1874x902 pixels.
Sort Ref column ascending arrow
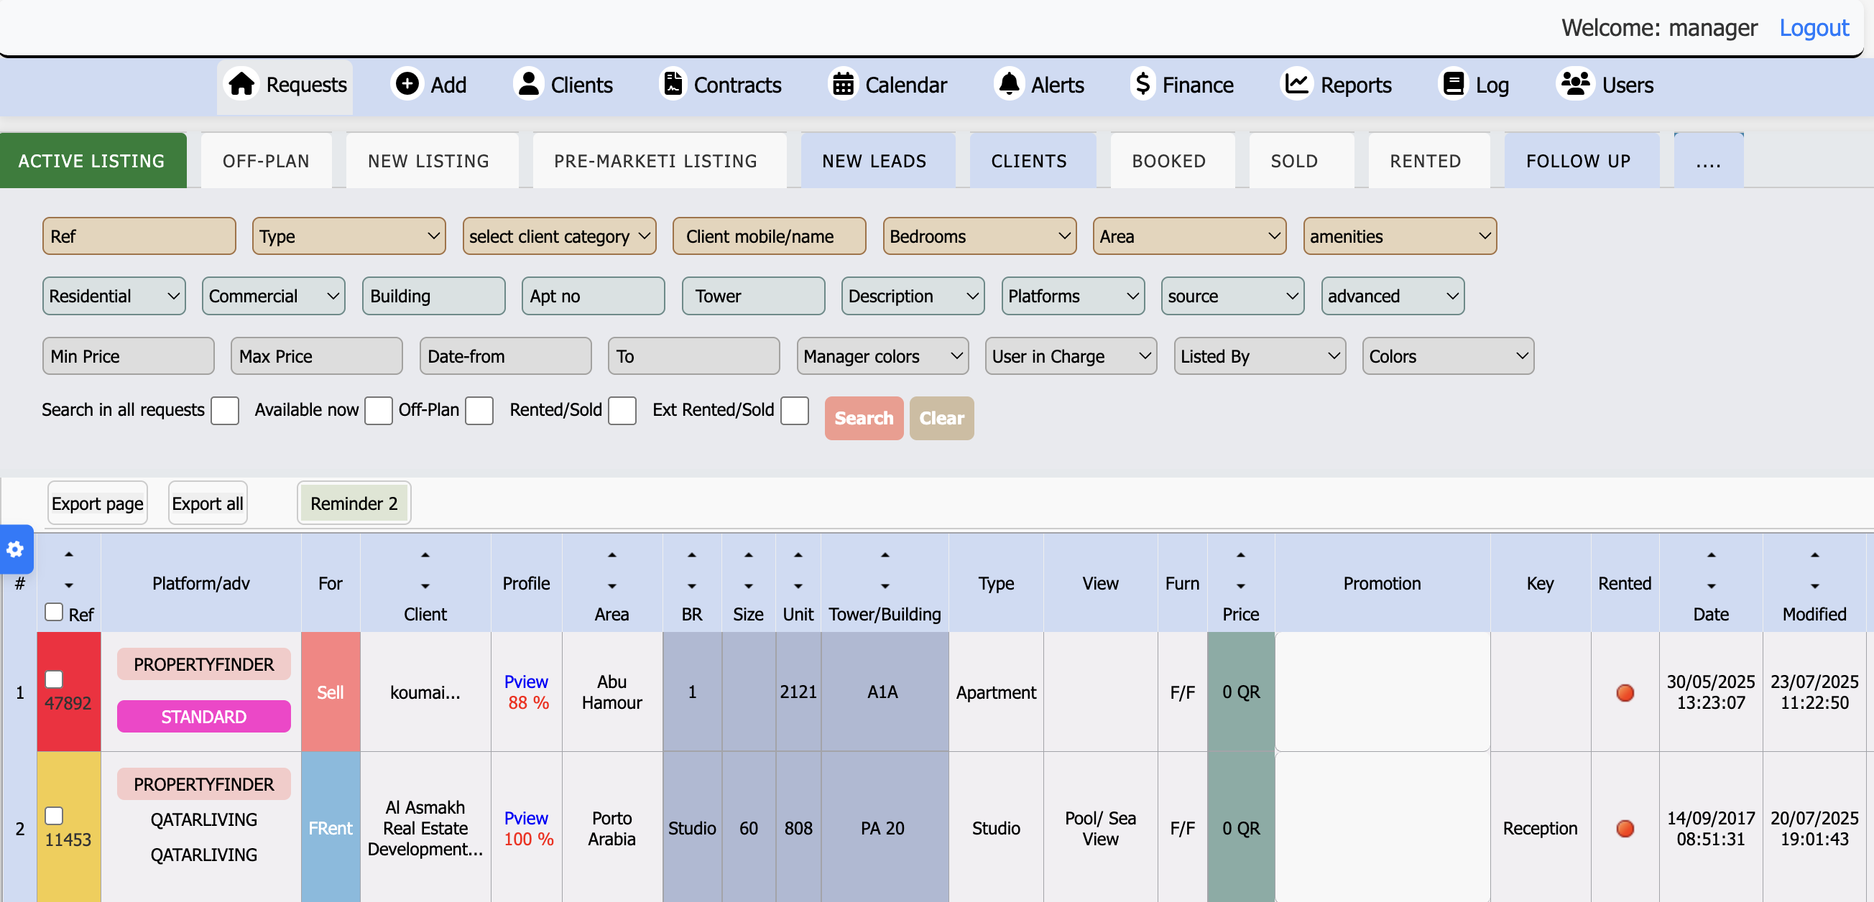pos(69,554)
